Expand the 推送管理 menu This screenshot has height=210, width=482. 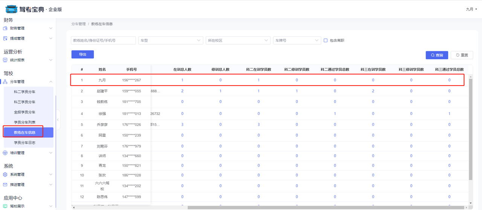pyautogui.click(x=51, y=185)
